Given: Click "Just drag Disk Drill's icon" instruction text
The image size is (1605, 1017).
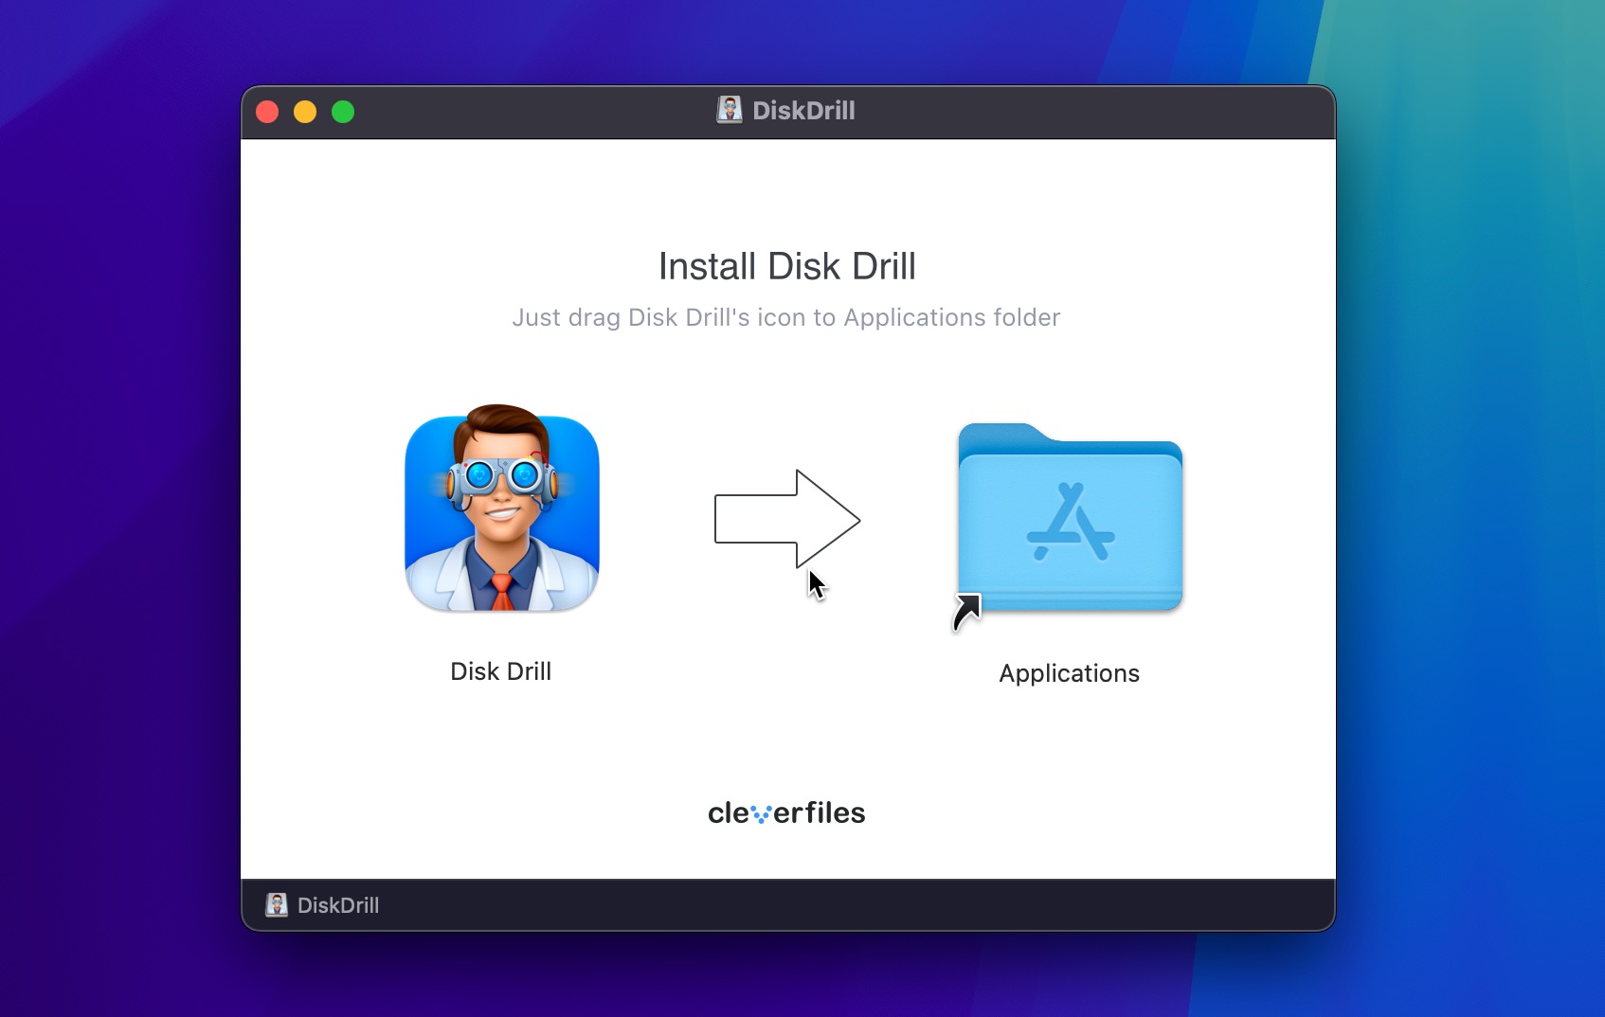Looking at the screenshot, I should click(x=785, y=317).
